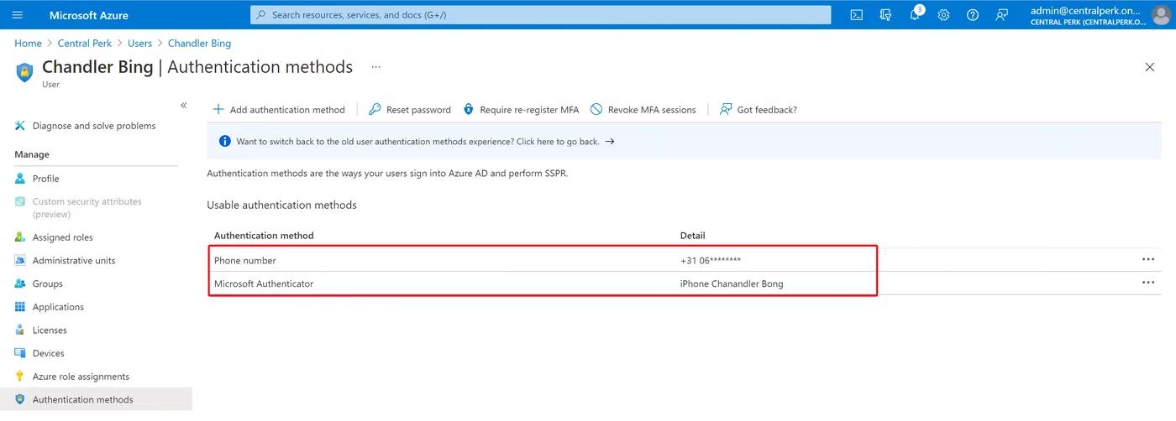This screenshot has width=1176, height=421.
Task: Click the key icon for Reset password
Action: (x=375, y=109)
